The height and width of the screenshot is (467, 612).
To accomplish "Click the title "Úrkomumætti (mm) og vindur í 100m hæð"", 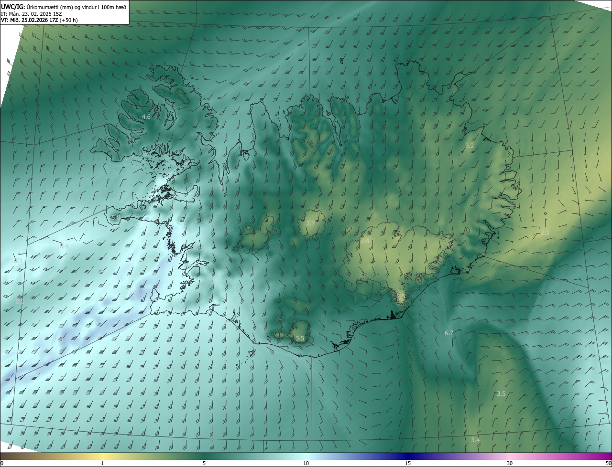I will click(76, 6).
